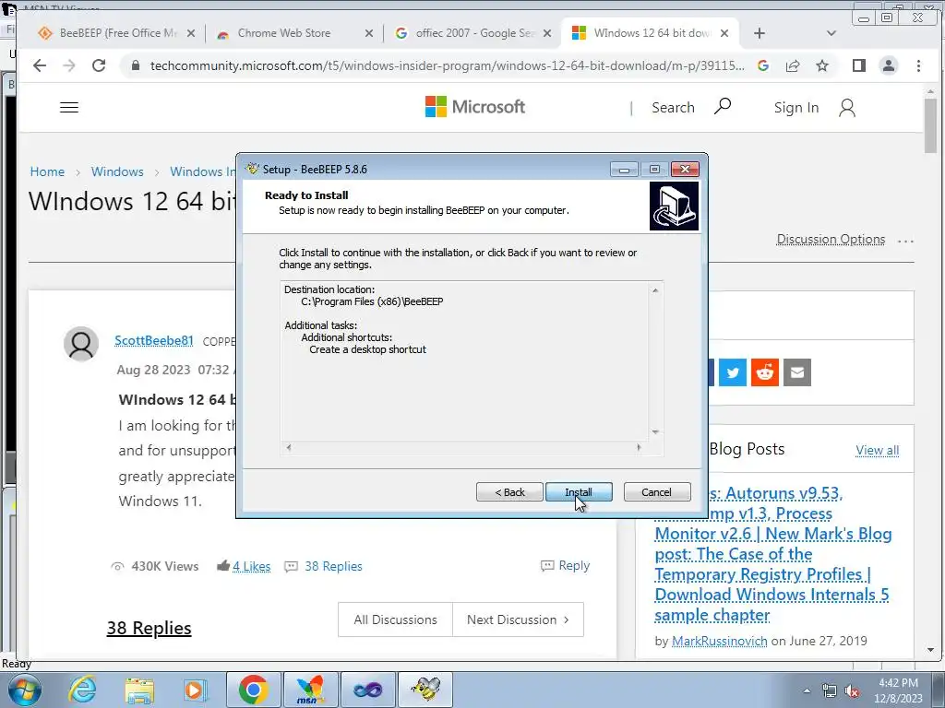Open a new tab
Screen dimensions: 945x708
coord(760,34)
